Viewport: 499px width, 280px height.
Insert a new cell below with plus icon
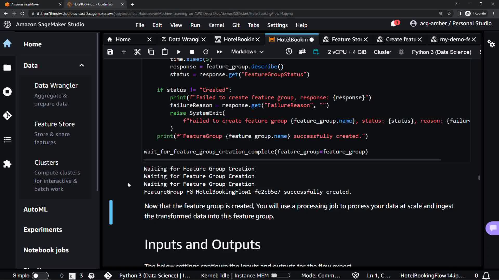click(124, 52)
